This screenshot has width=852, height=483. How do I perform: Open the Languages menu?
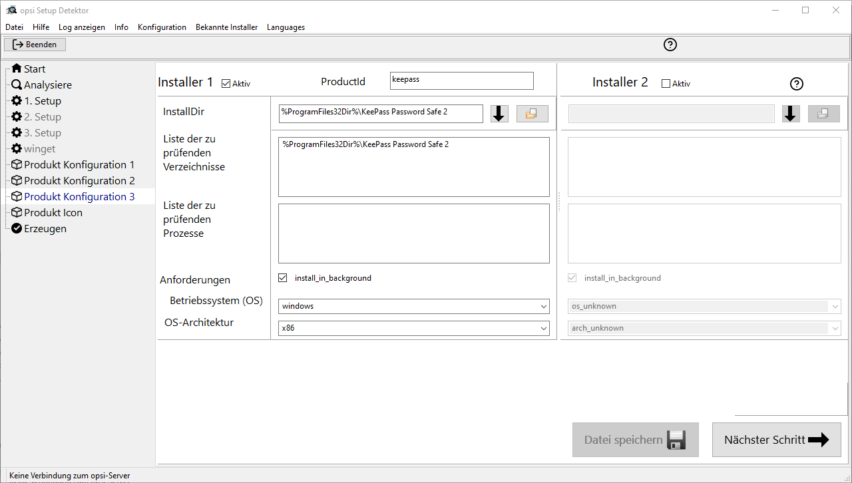[x=286, y=27]
